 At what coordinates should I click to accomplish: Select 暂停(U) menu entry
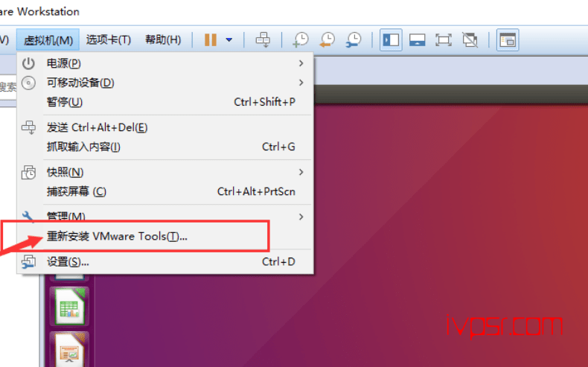[165, 102]
